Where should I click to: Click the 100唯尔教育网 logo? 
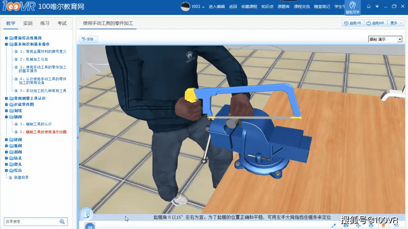[x=43, y=6]
